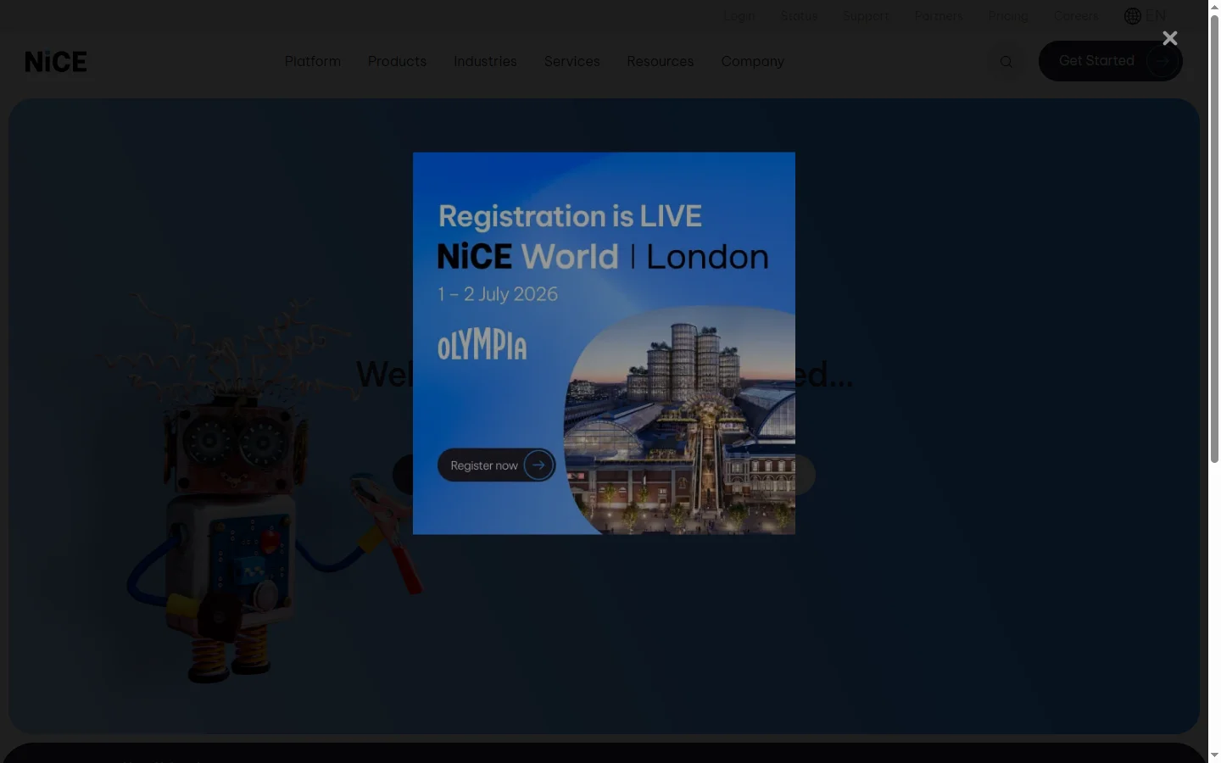The width and height of the screenshot is (1221, 763).
Task: Open the Pricing link
Action: 1008,16
